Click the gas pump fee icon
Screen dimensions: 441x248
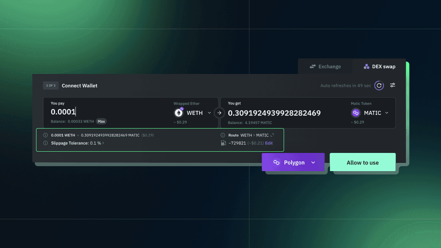pyautogui.click(x=223, y=143)
